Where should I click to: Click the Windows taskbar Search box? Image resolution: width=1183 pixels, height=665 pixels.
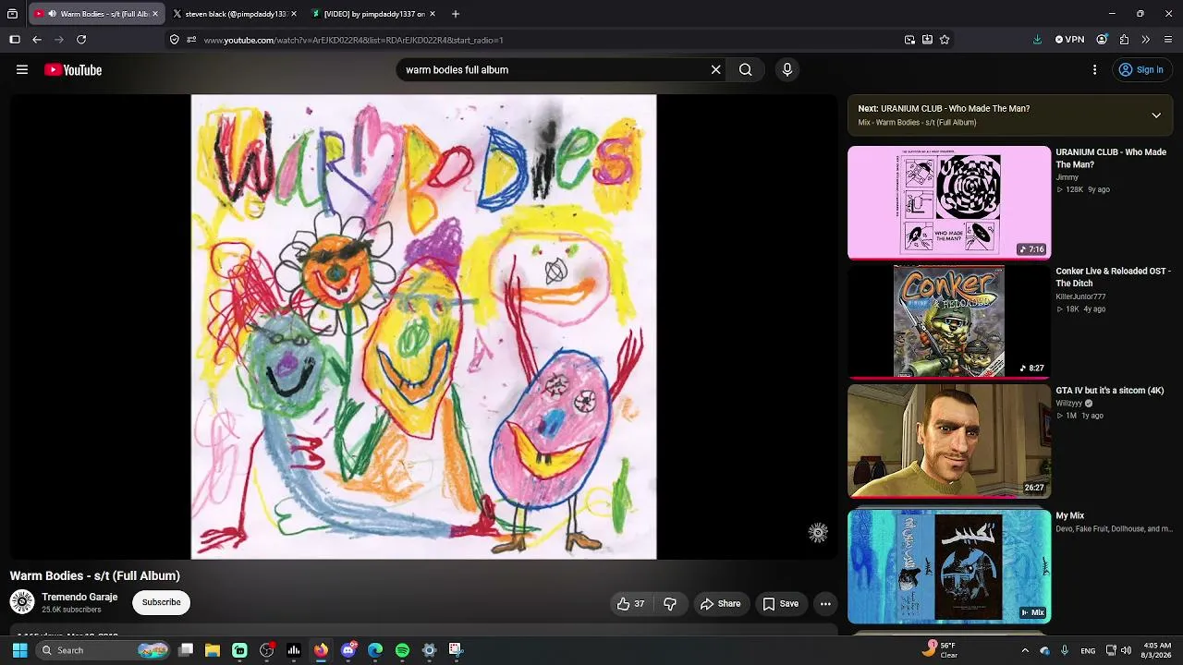coord(104,650)
